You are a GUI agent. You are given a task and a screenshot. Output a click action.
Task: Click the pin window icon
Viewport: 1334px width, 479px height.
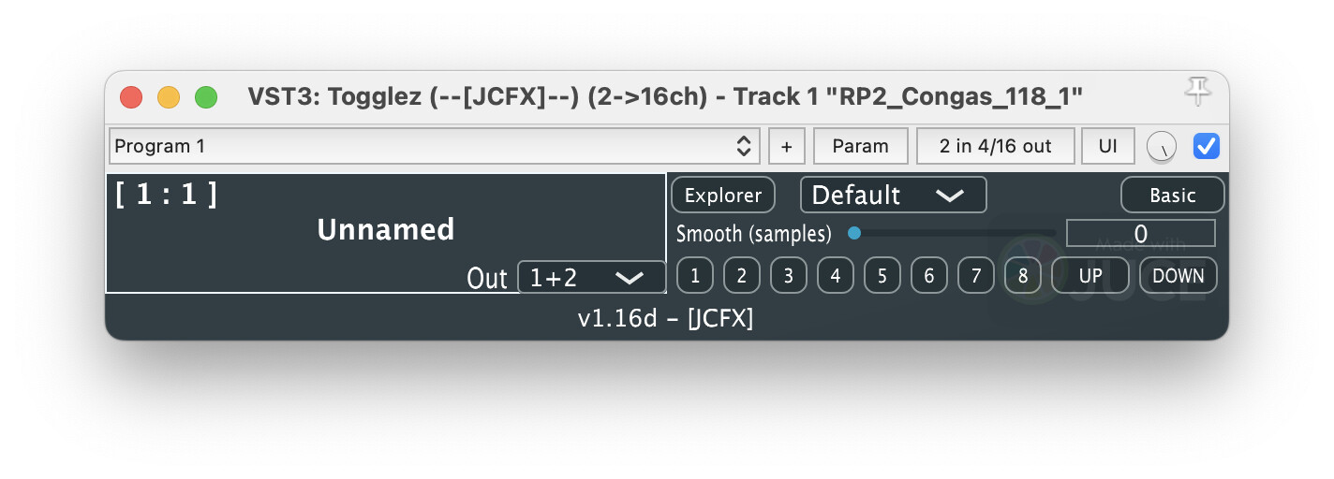[1197, 92]
